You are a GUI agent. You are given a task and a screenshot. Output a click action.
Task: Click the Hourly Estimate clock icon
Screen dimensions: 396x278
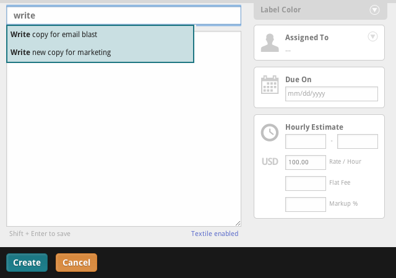click(270, 132)
